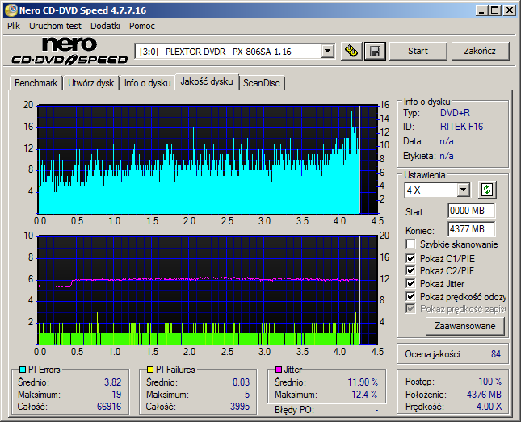Click the Jitter average 11.90 % value
Image resolution: width=521 pixels, height=422 pixels.
[363, 382]
